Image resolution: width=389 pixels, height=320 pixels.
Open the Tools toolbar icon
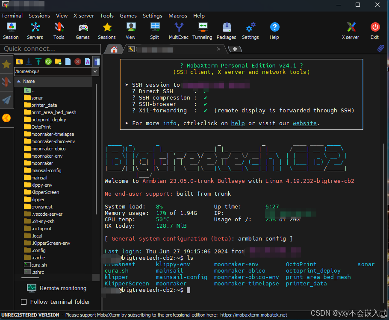click(x=59, y=31)
